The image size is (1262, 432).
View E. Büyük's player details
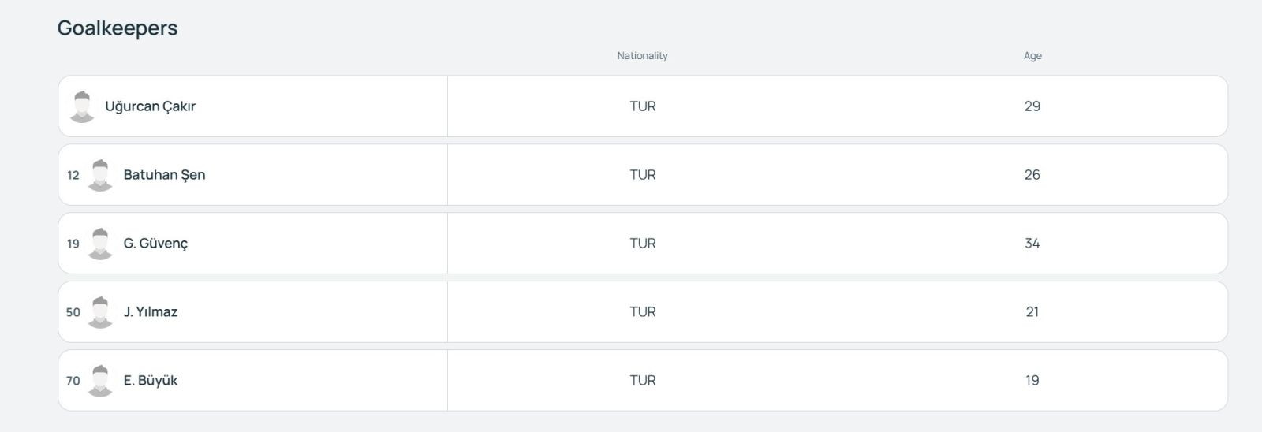click(151, 381)
